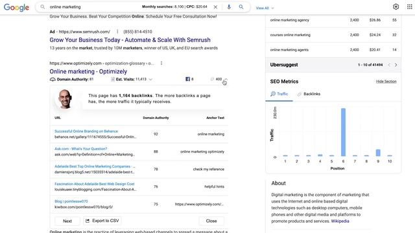Screen dimensions: 415x233
Task: Clear the search box with X icon
Action: click(x=215, y=7)
